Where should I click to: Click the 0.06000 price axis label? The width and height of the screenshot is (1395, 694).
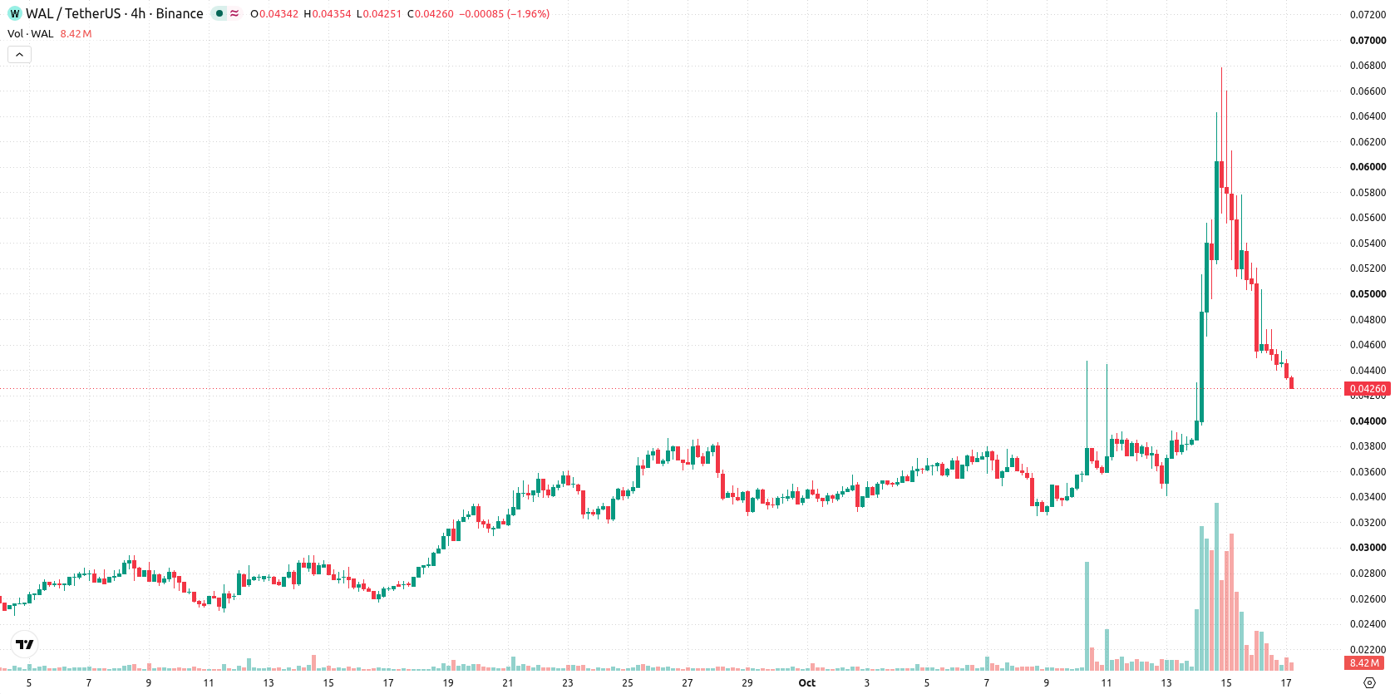(x=1368, y=166)
